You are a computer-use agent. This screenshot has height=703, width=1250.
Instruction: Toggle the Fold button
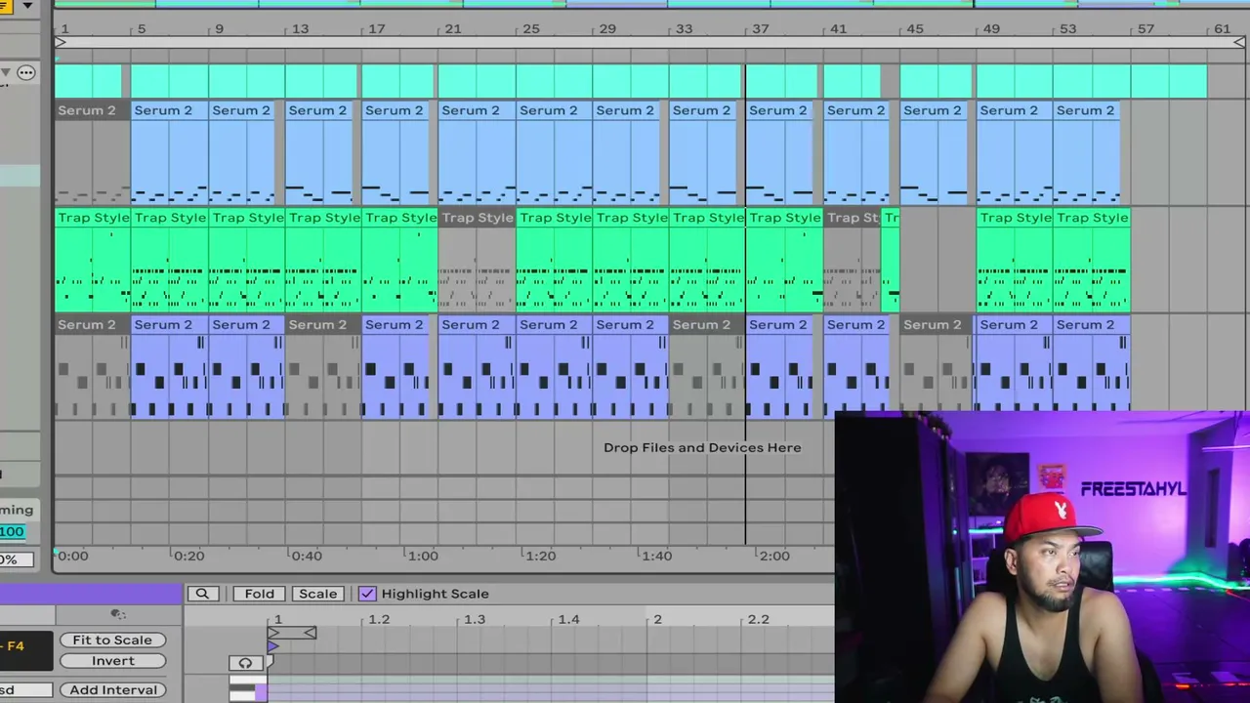click(259, 594)
